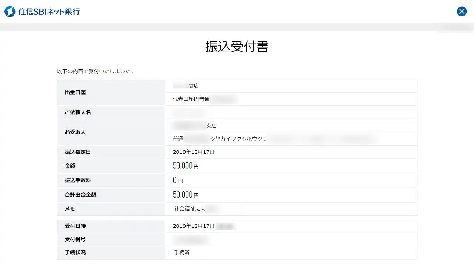Click the 以下の内容で受付いたしました message text
474x270 pixels.
point(96,71)
